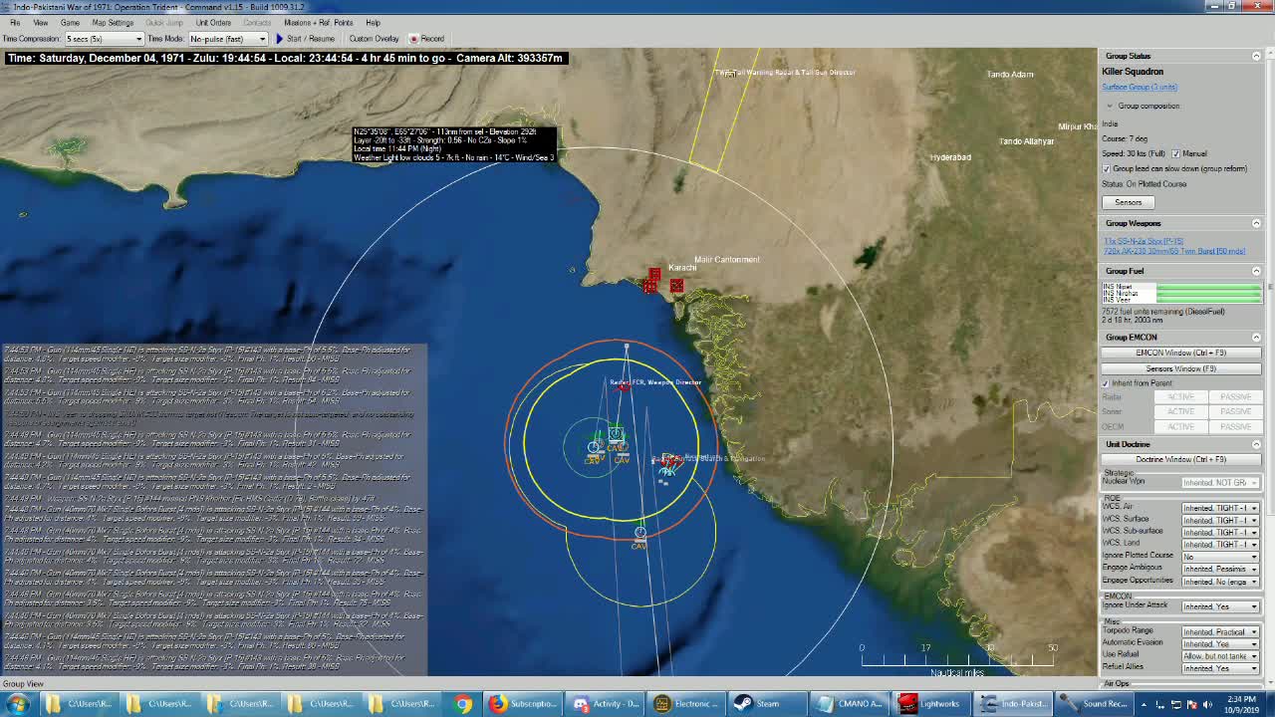The height and width of the screenshot is (717, 1275).
Task: Open the WCS Surface dropdown
Action: point(1220,520)
